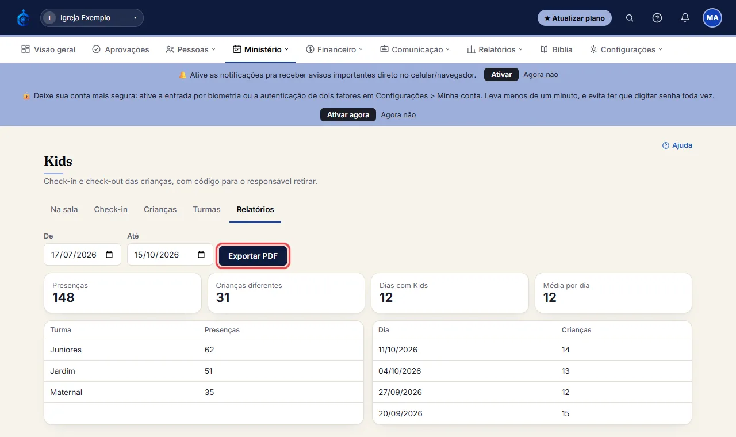Open the Até date calendar picker icon
736x437 pixels.
(201, 255)
